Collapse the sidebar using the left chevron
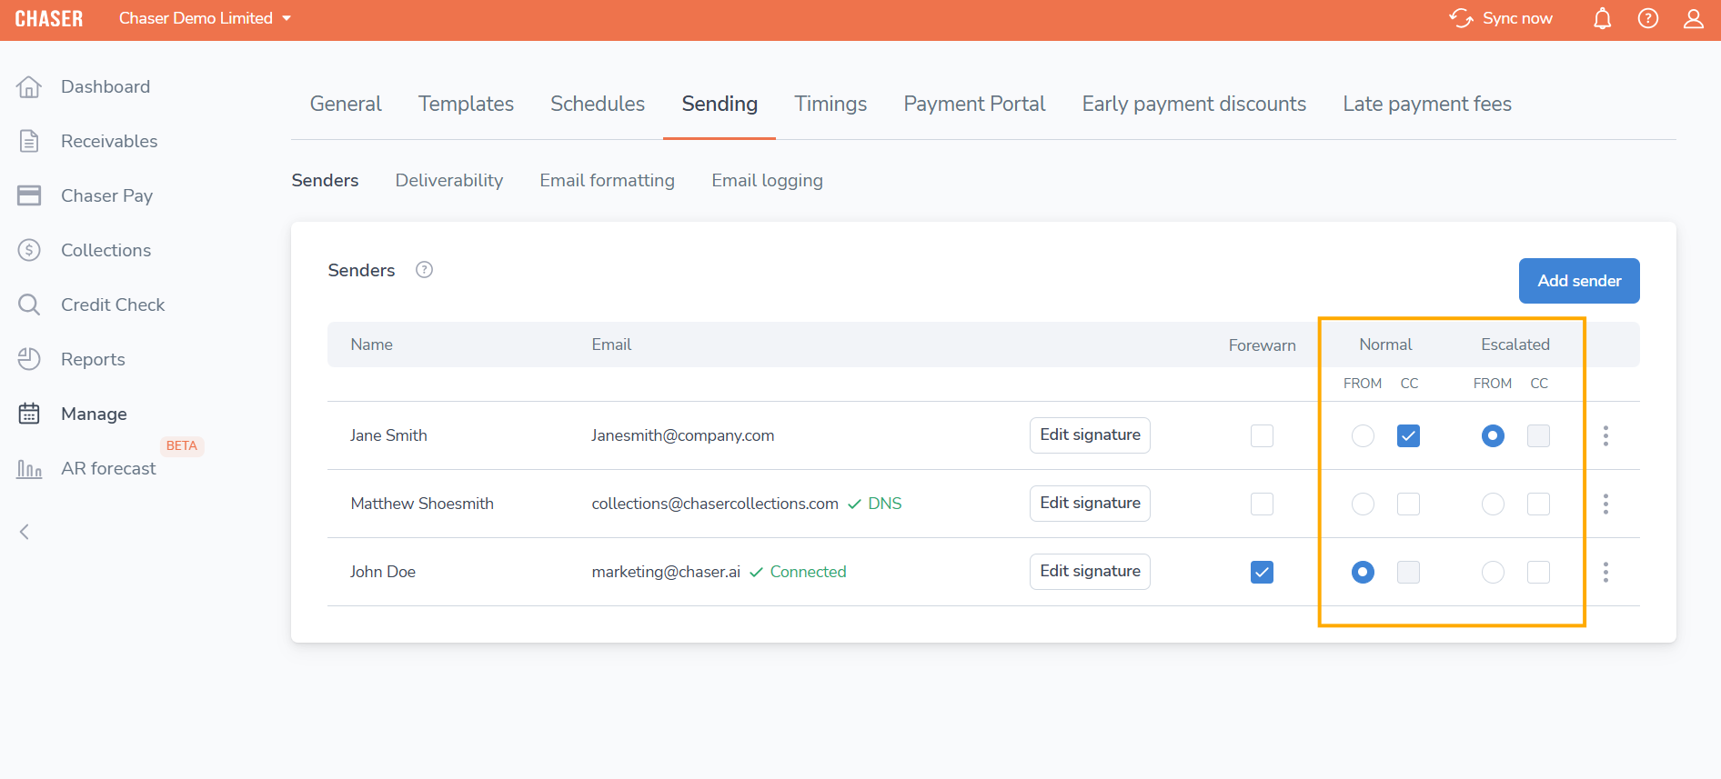The image size is (1721, 779). [25, 532]
